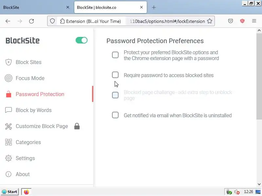Screen dimensions: 262x196
Task: Open a new browser tab
Action: tap(154, 7)
